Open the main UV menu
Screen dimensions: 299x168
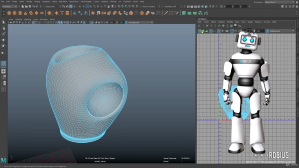click(x=120, y=1)
